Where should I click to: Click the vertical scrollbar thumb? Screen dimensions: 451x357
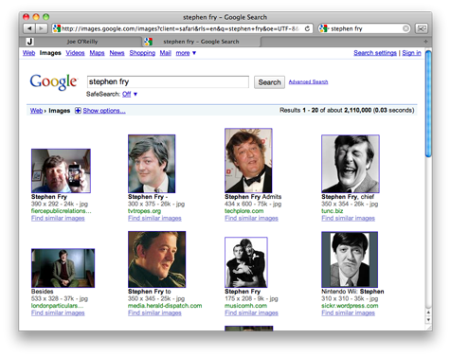[x=428, y=103]
